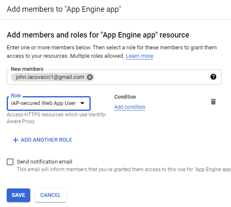Click the plus icon beside Add Another Role

[16, 140]
